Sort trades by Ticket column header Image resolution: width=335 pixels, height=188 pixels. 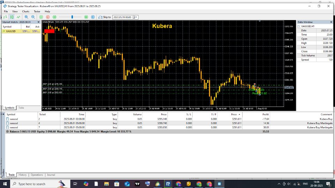pyautogui.click(x=49, y=115)
